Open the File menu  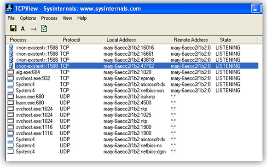(11, 18)
